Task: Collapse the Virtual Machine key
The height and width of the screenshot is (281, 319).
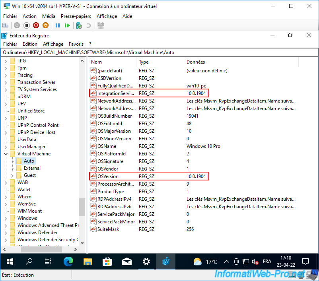Action: pyautogui.click(x=6, y=154)
